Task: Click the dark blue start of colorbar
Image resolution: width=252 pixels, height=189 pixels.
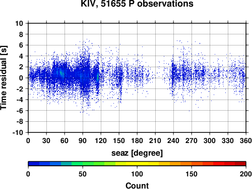Action: tap(34, 164)
